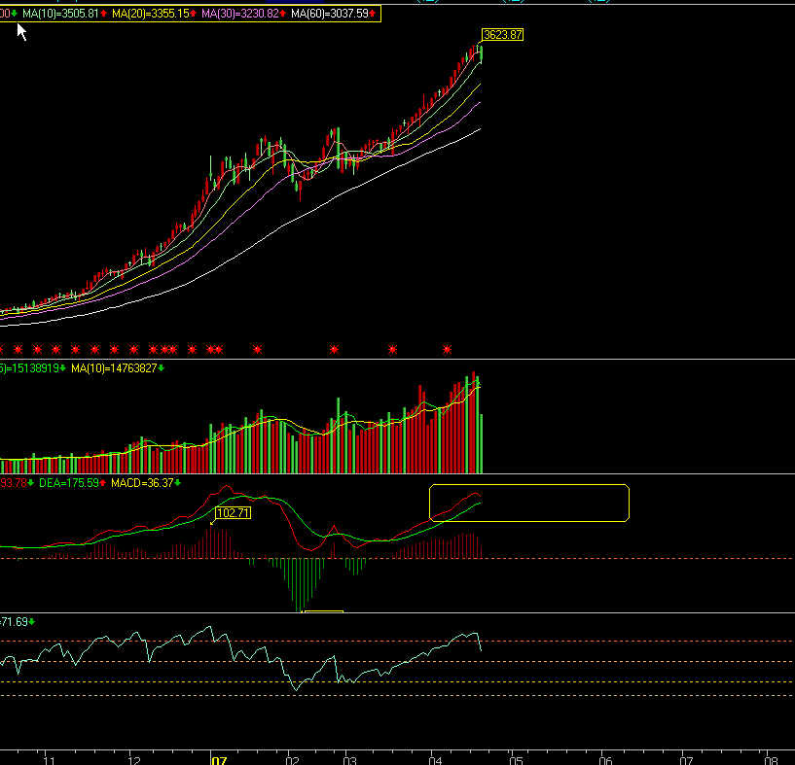The height and width of the screenshot is (765, 795).
Task: Click the 102.71 MACD histogram tag
Action: [233, 513]
